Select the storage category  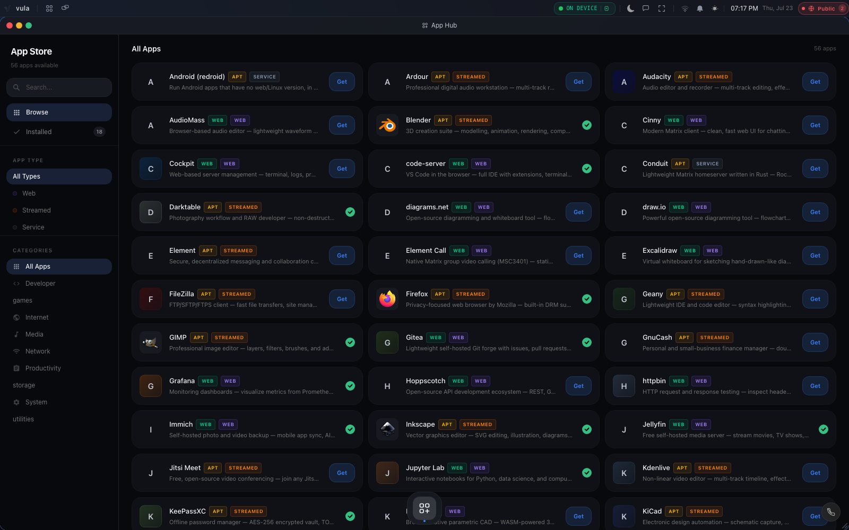pyautogui.click(x=59, y=385)
